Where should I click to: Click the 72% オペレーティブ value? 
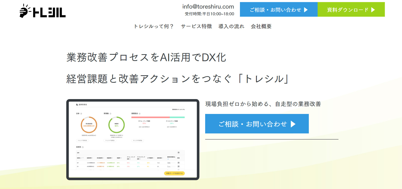[x=144, y=123]
